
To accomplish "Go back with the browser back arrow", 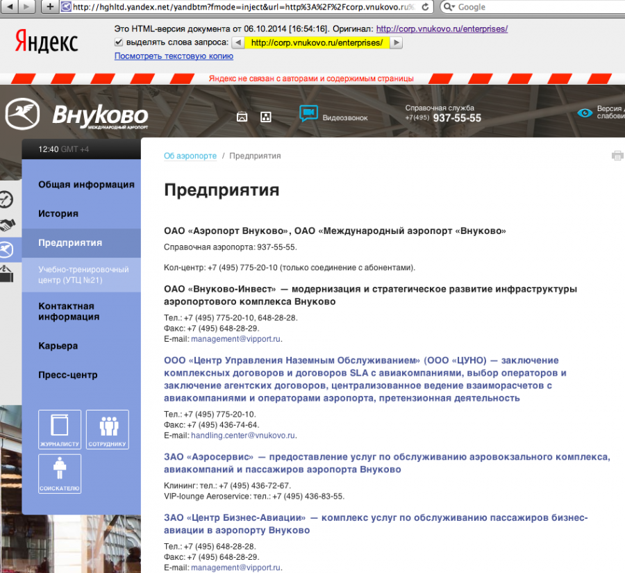I will pyautogui.click(x=10, y=6).
